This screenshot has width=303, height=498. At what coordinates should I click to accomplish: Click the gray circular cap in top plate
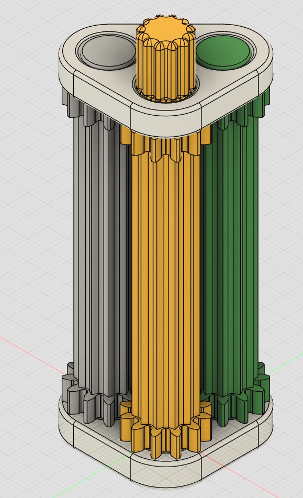(106, 51)
